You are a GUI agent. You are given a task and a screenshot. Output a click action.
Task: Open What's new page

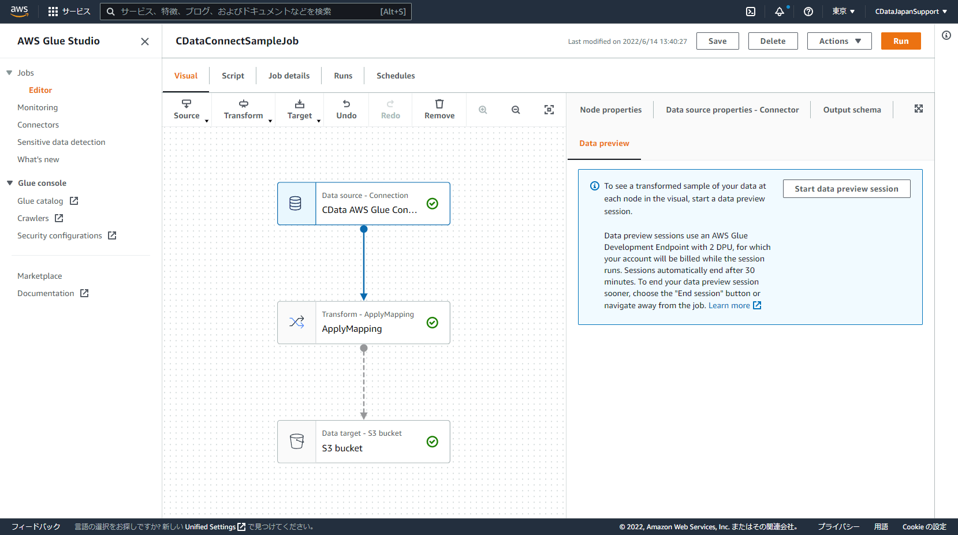[38, 159]
